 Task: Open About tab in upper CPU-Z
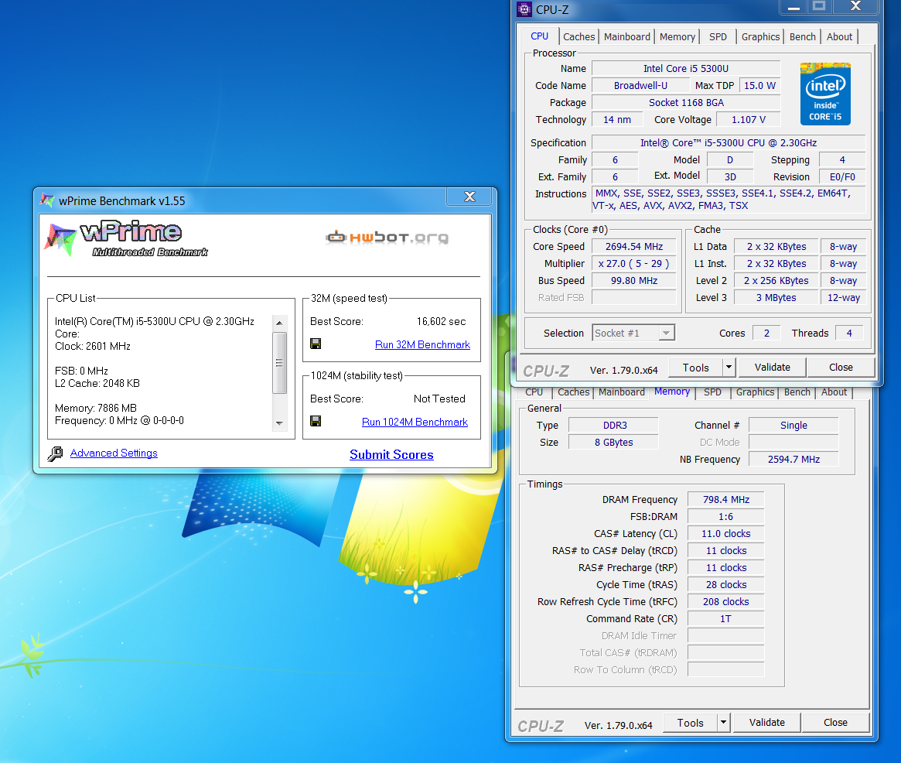[x=840, y=37]
